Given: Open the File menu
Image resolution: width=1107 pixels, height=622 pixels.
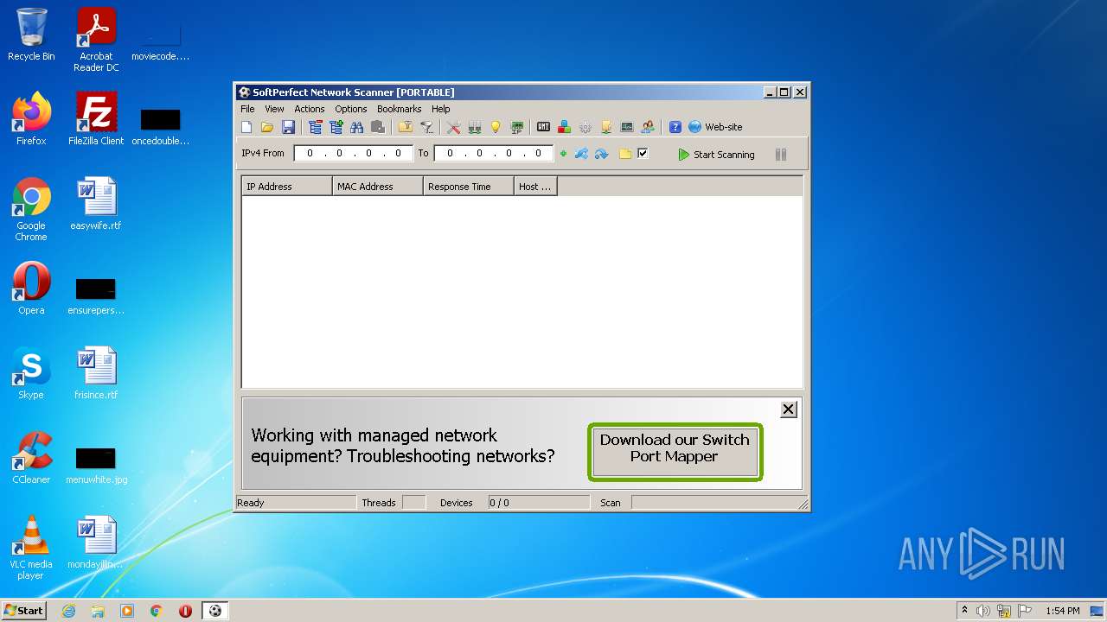Looking at the screenshot, I should click(247, 109).
